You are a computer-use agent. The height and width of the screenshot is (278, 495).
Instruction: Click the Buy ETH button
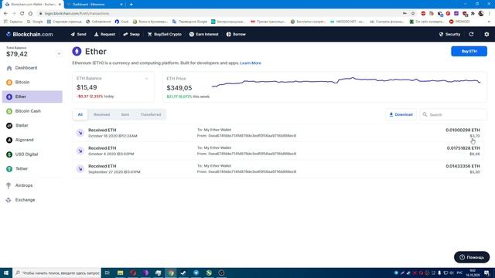(469, 51)
